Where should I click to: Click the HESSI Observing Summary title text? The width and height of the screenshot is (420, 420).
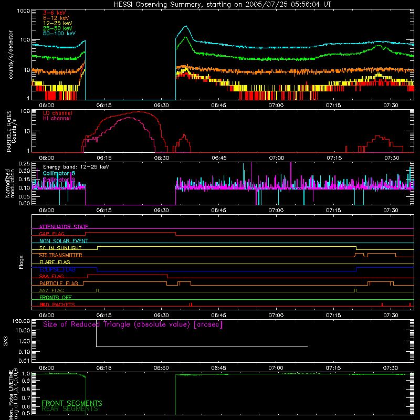click(222, 5)
